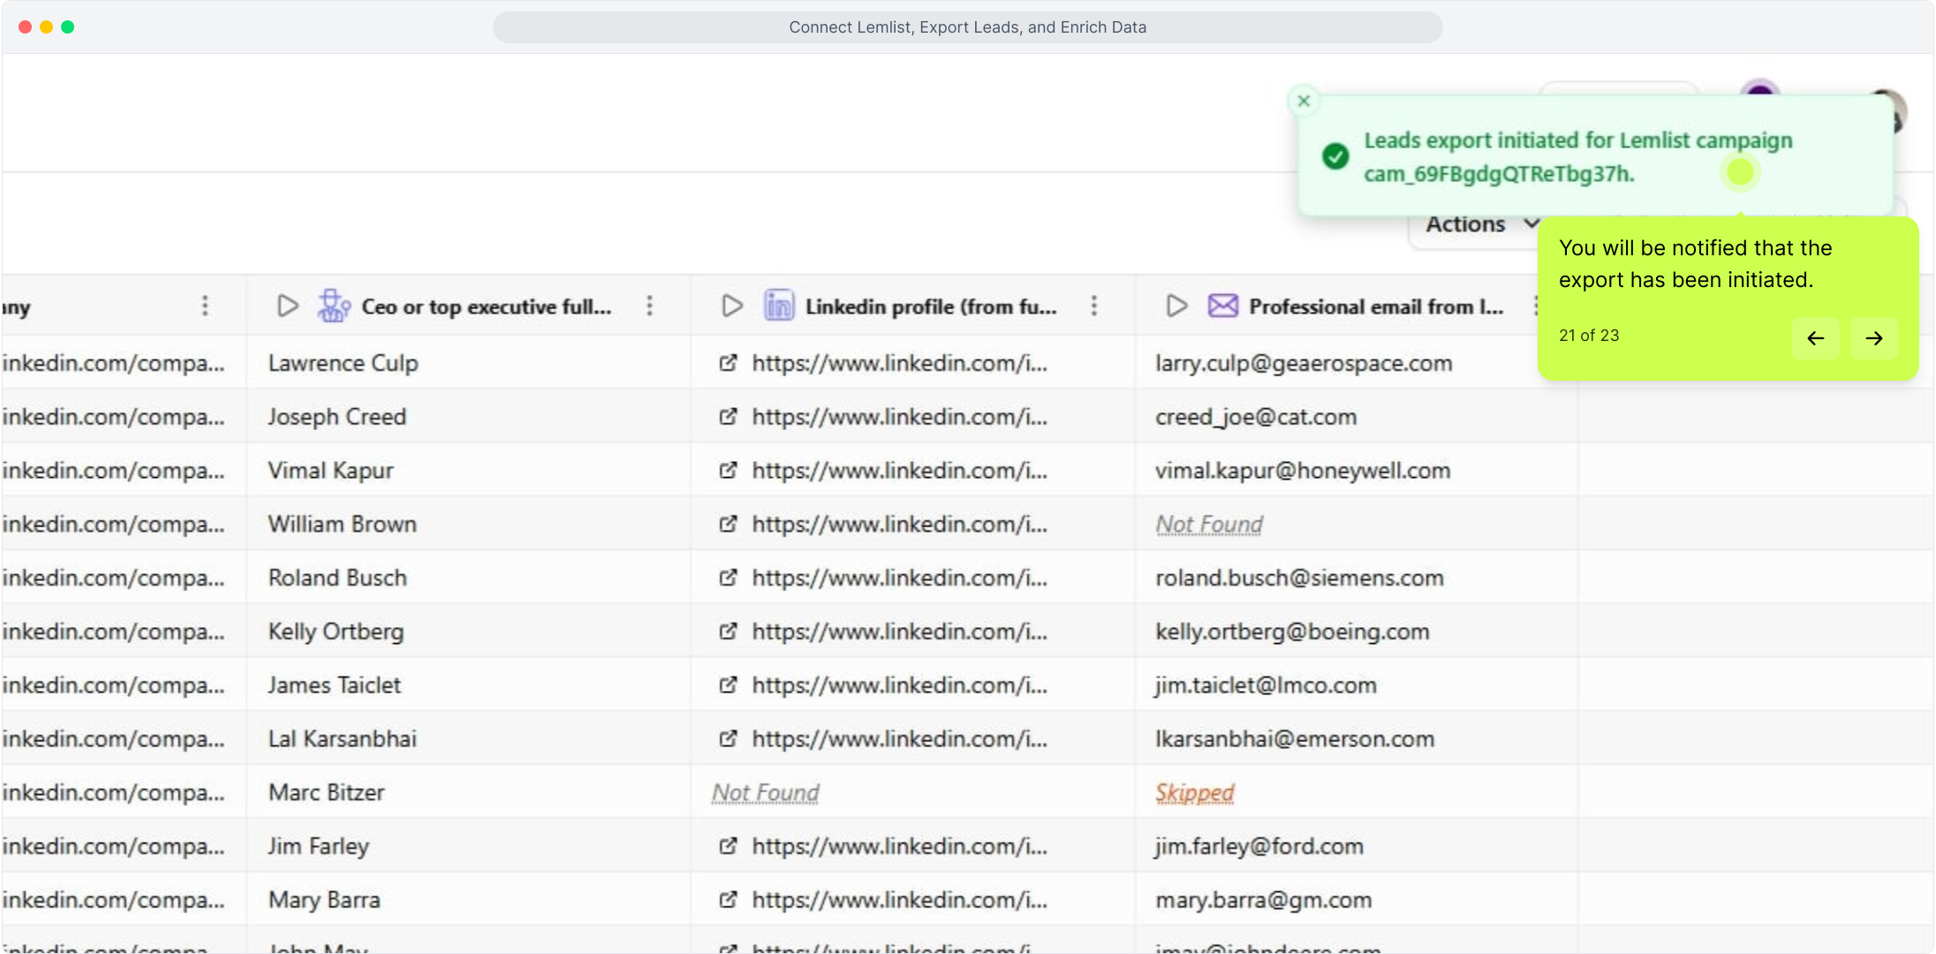Run the Professional email column
1936x954 pixels.
pyautogui.click(x=1176, y=306)
